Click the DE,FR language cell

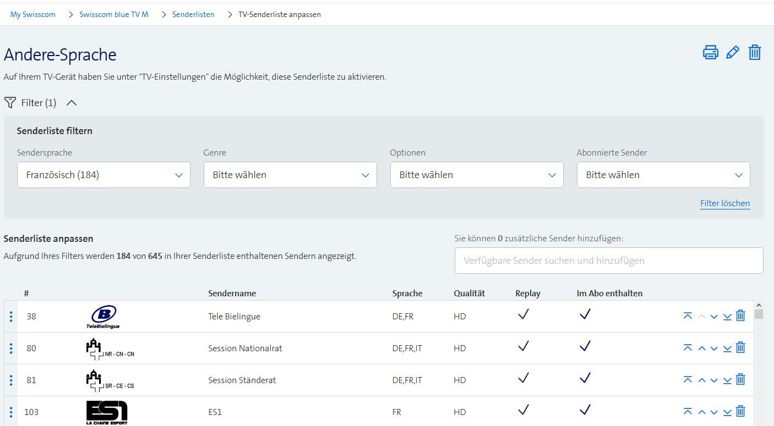pos(403,317)
